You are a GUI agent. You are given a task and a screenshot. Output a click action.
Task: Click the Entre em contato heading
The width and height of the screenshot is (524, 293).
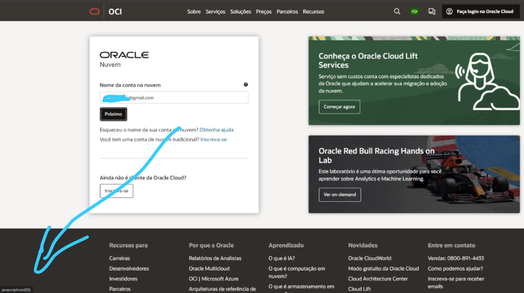pos(451,245)
